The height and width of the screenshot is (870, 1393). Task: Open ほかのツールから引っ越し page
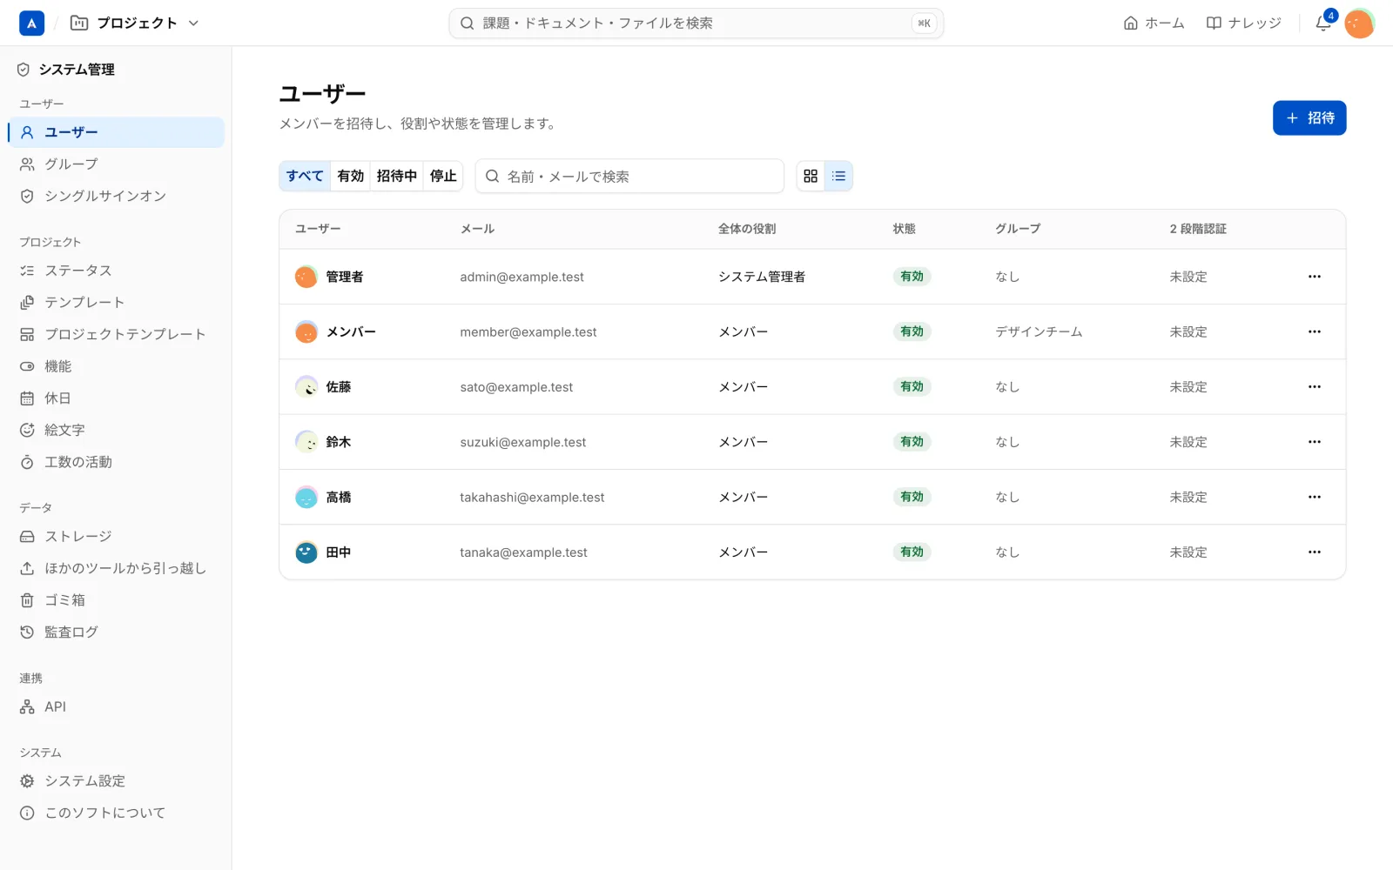pos(116,568)
